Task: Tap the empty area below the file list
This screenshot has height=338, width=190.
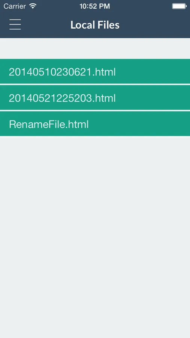Action: (x=95, y=237)
